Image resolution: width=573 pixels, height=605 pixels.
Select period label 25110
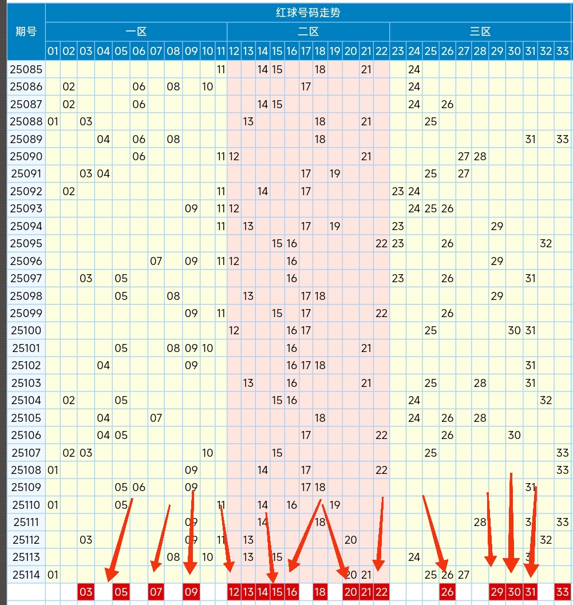pos(26,505)
